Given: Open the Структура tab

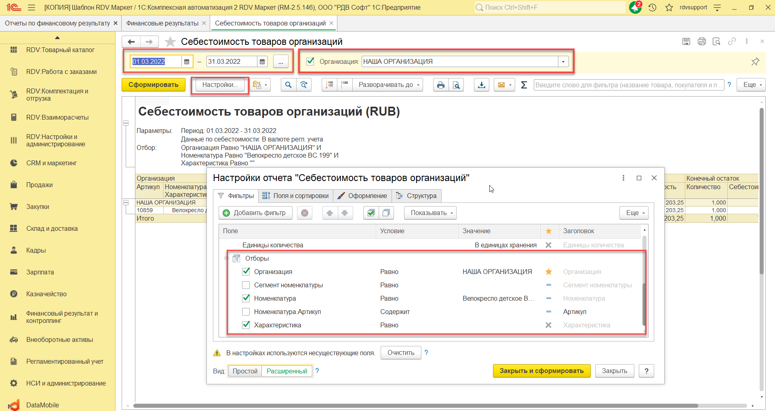Looking at the screenshot, I should (417, 196).
